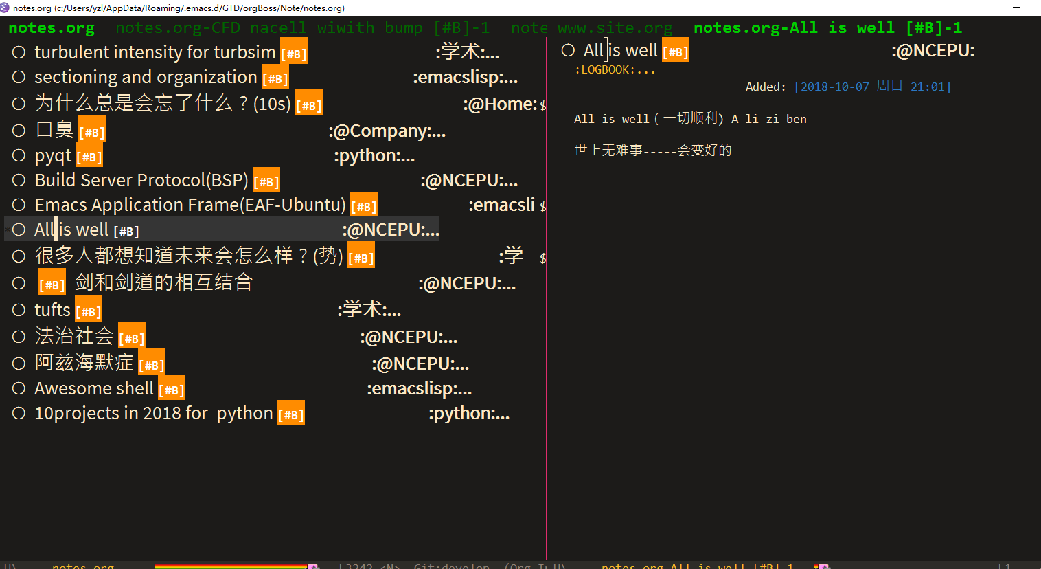Switch to the 'notes.org' tab

(52, 28)
